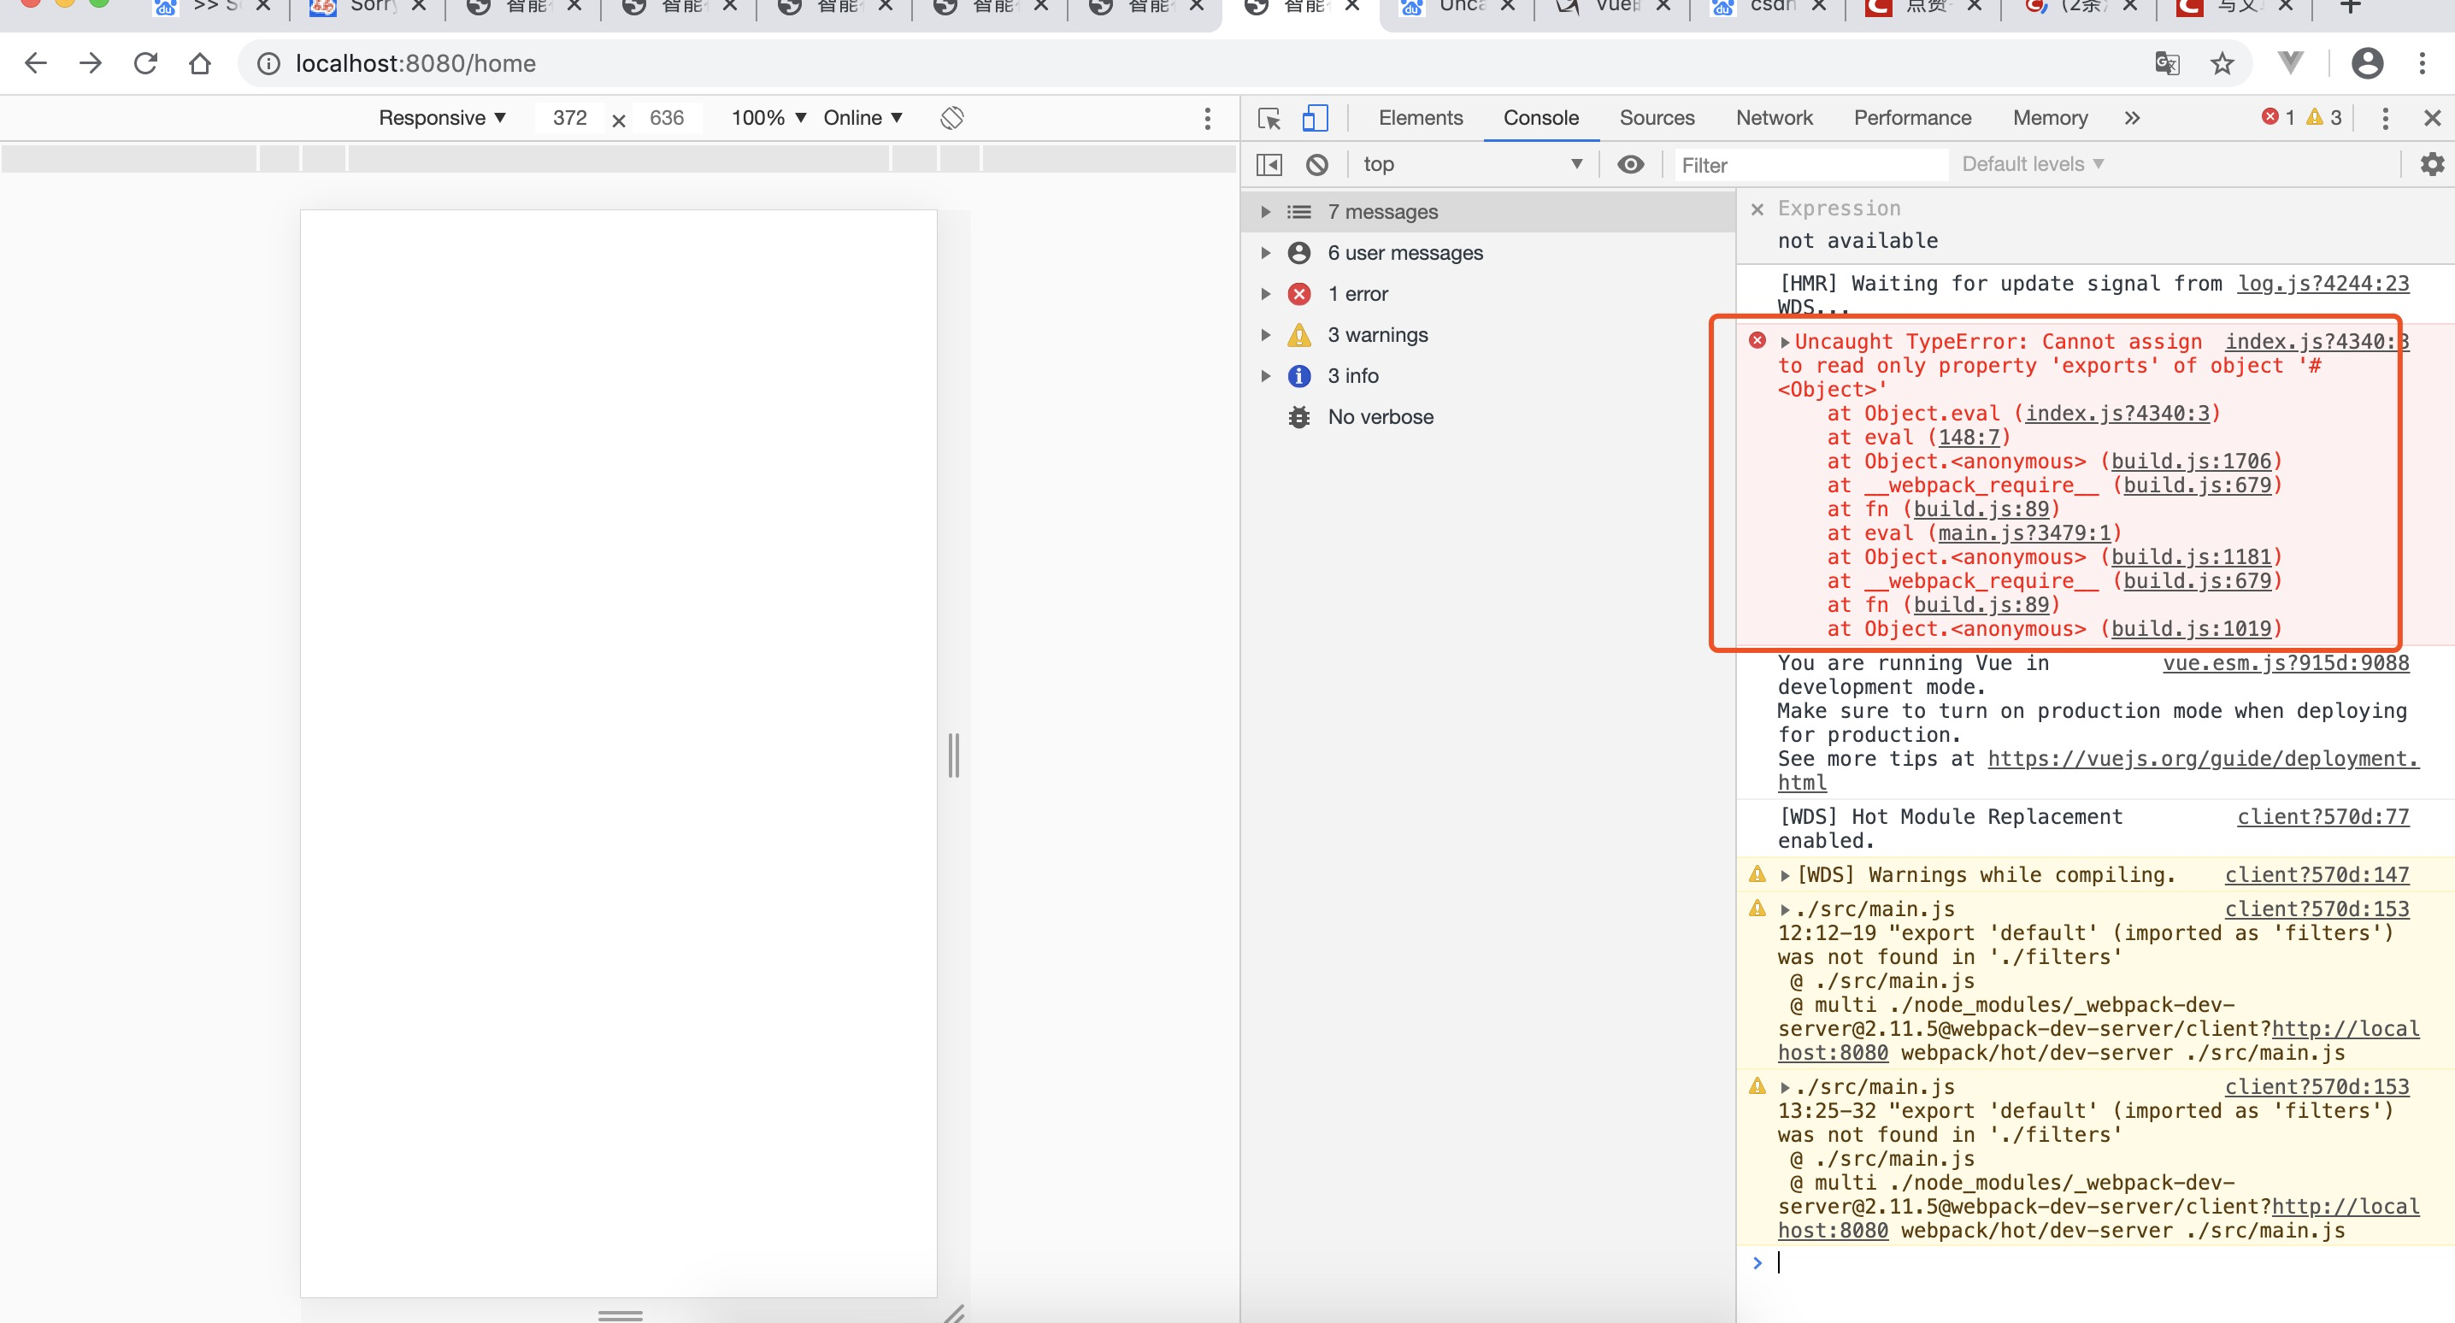Open the Default levels dropdown
This screenshot has width=2455, height=1323.
pos(2032,164)
